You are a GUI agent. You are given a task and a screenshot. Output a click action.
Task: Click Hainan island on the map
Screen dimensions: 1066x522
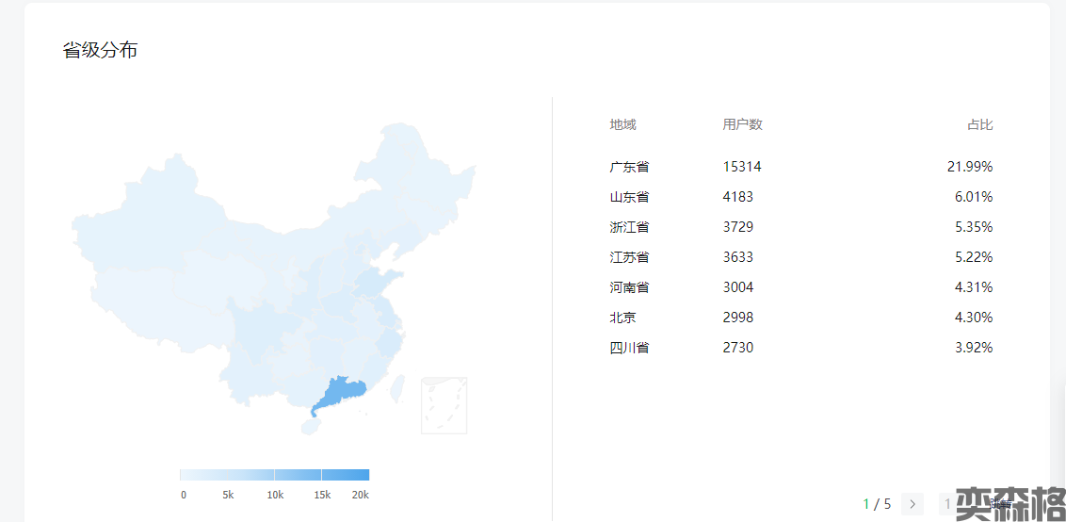(x=309, y=426)
